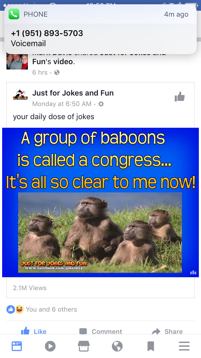Open the post privacy gear icon

point(101,104)
